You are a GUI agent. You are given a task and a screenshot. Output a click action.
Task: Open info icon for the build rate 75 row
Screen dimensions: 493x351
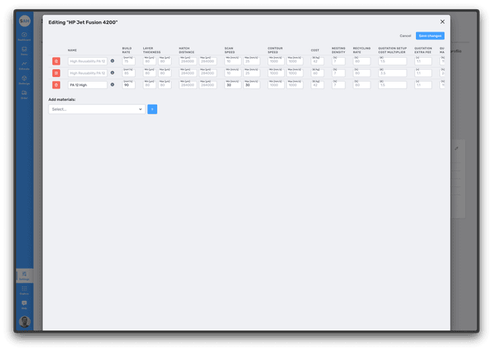[112, 61]
